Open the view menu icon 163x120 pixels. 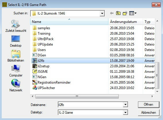pos(133,13)
